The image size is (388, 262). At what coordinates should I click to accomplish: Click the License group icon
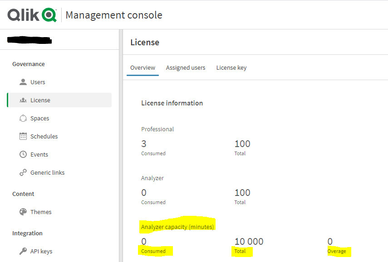[x=23, y=100]
